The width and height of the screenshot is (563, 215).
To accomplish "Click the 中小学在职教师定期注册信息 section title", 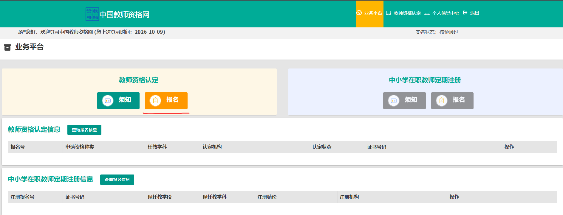I will (50, 179).
